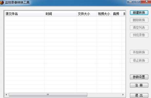
Task: Click the 预览录像 button
Action: (x=139, y=35)
